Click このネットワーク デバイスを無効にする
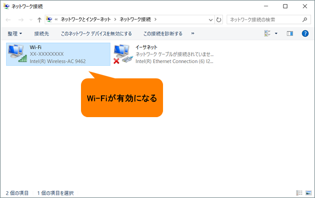The image size is (315, 198). (x=96, y=34)
